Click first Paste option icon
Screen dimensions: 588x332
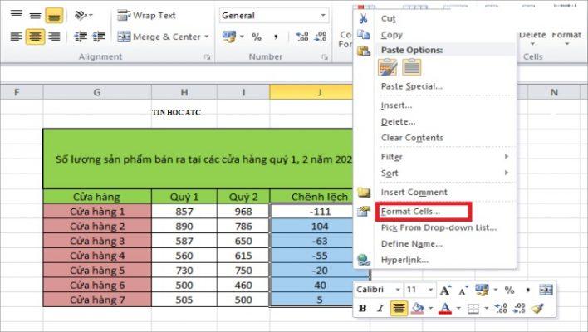pos(388,67)
